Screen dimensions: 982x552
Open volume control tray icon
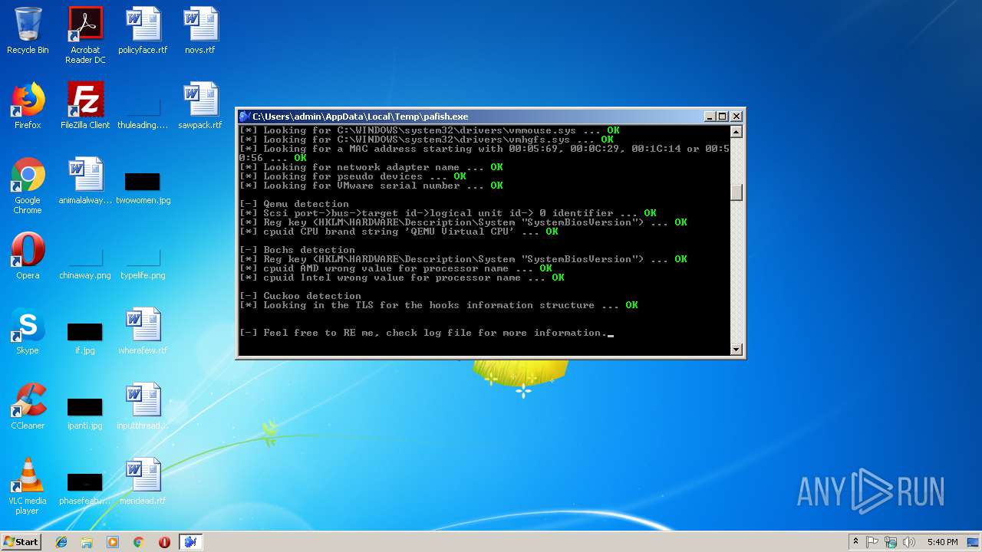tap(909, 542)
